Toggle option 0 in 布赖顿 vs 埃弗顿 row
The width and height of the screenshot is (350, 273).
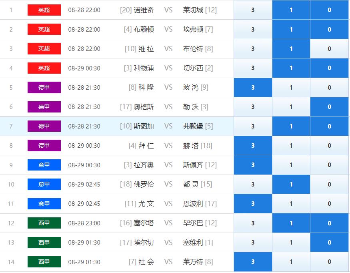point(329,29)
